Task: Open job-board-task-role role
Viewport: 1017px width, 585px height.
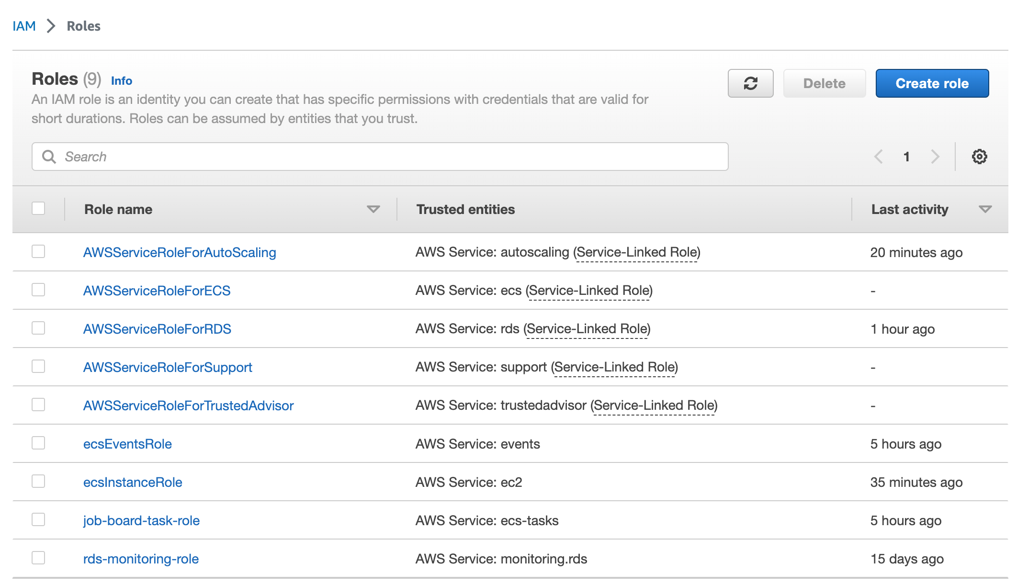Action: [x=141, y=520]
